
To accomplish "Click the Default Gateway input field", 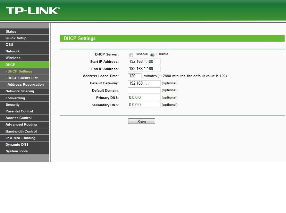I will point(144,83).
